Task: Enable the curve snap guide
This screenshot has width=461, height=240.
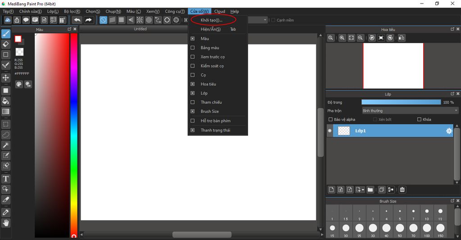Action: (158, 20)
